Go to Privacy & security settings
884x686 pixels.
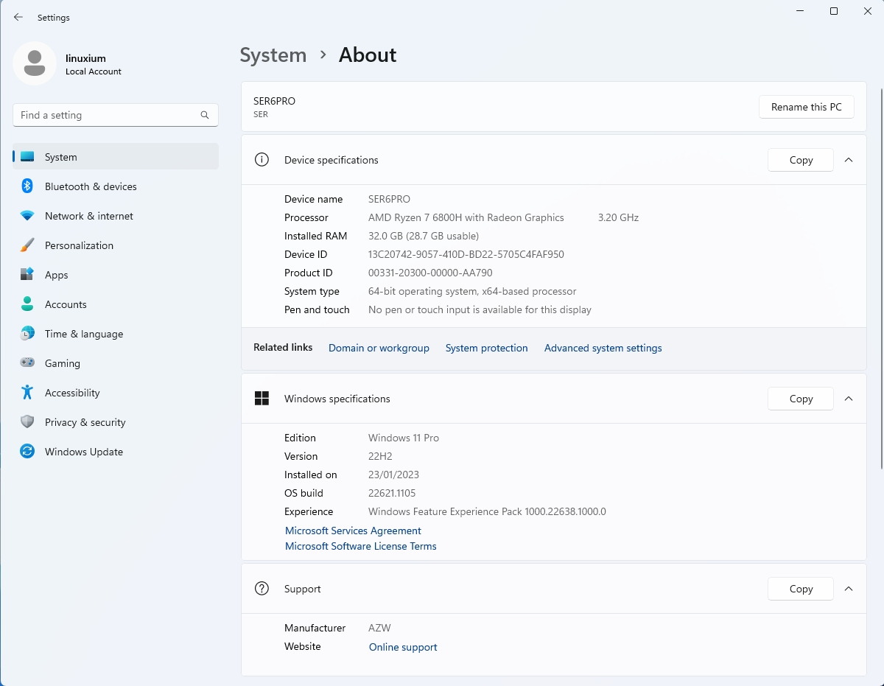click(x=116, y=422)
